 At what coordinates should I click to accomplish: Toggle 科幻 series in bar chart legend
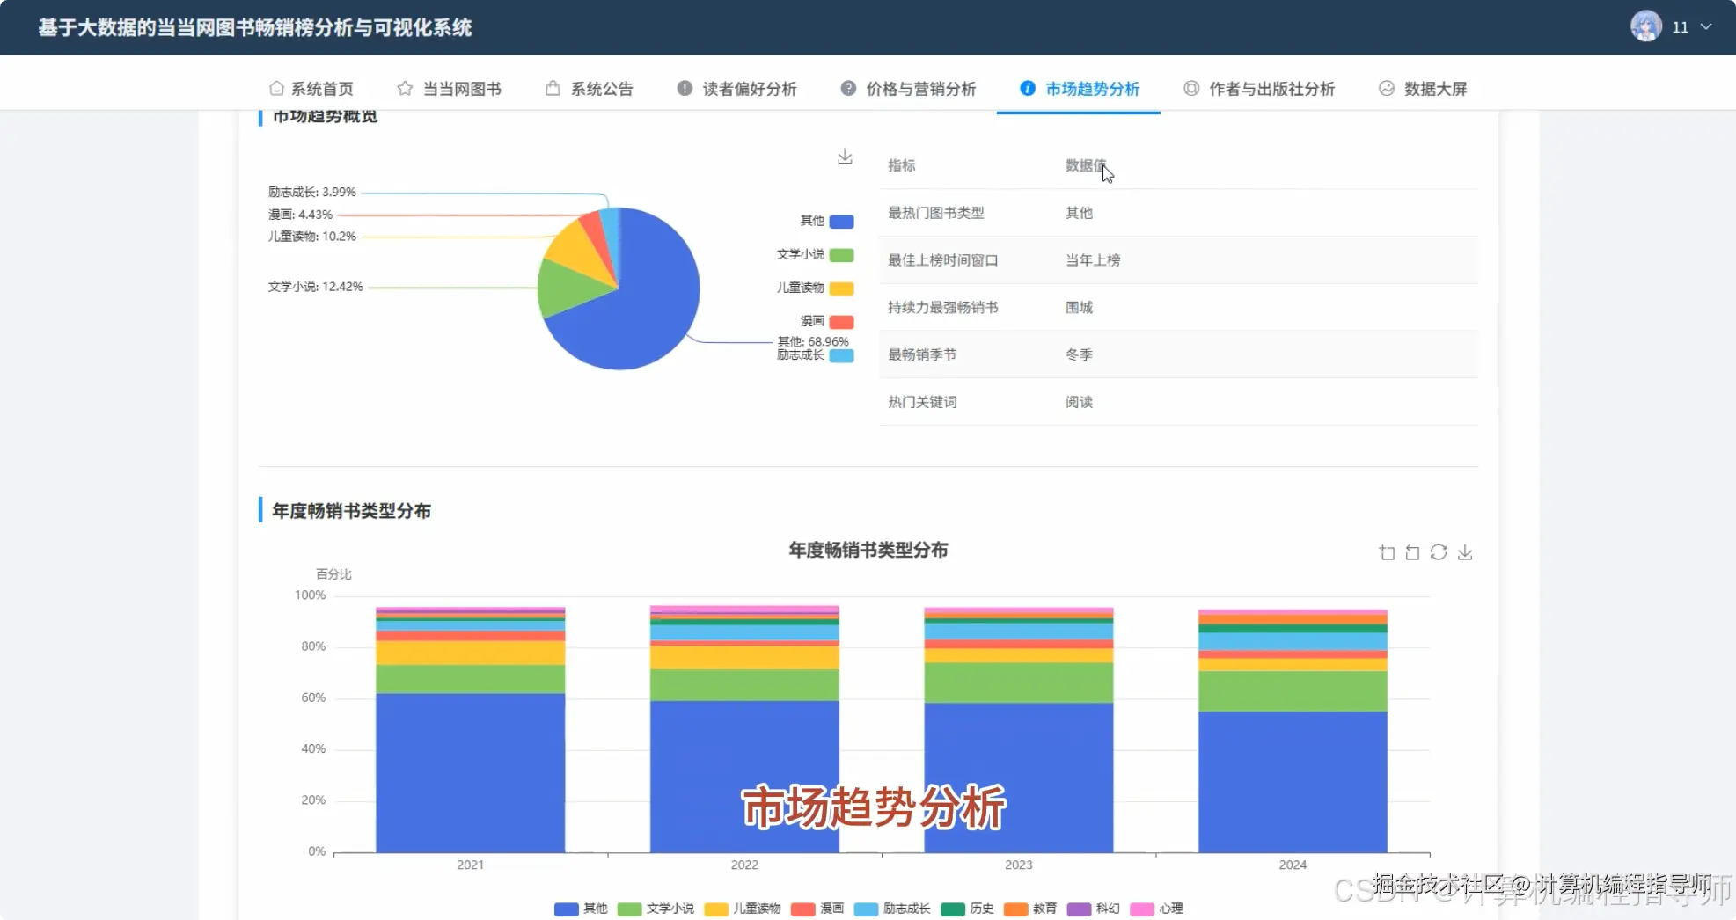pyautogui.click(x=1094, y=909)
